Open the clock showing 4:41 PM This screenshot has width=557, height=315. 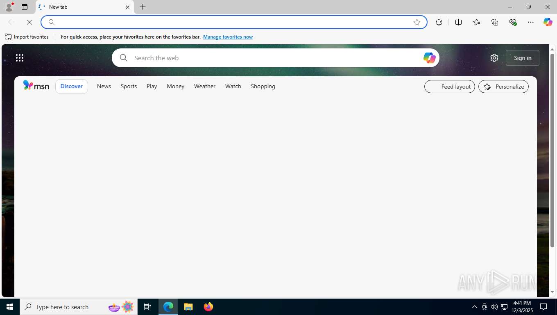522,307
